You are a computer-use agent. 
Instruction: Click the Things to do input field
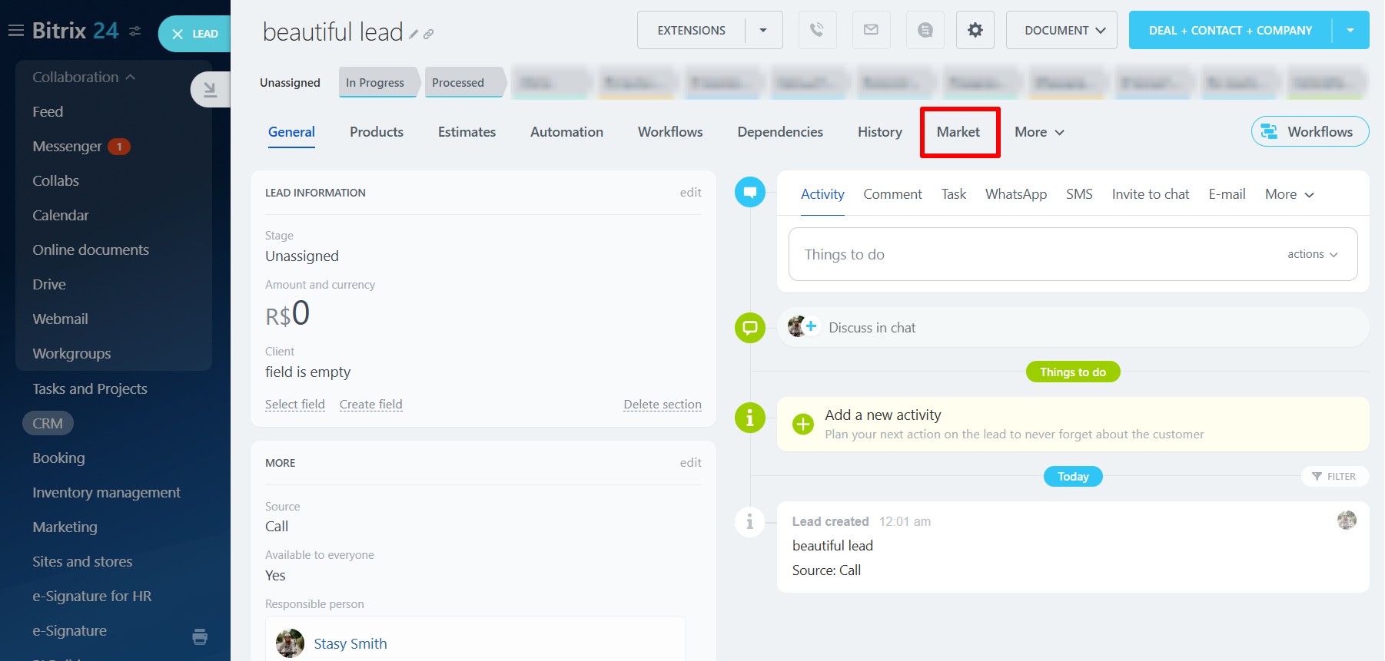(1030, 254)
